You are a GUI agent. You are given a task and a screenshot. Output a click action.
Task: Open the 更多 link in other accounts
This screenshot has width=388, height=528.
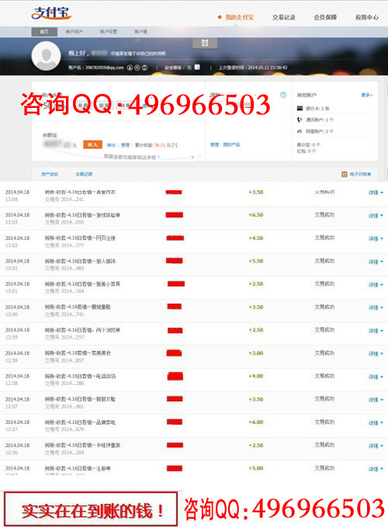pyautogui.click(x=367, y=95)
